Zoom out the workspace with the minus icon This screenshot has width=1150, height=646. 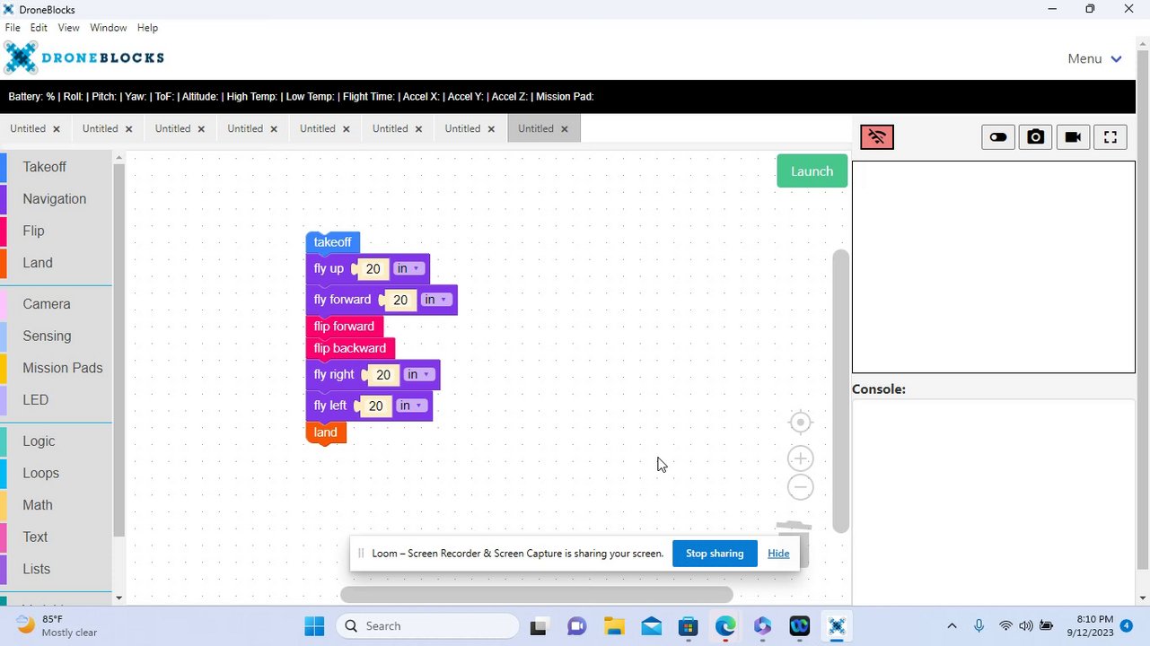click(800, 487)
